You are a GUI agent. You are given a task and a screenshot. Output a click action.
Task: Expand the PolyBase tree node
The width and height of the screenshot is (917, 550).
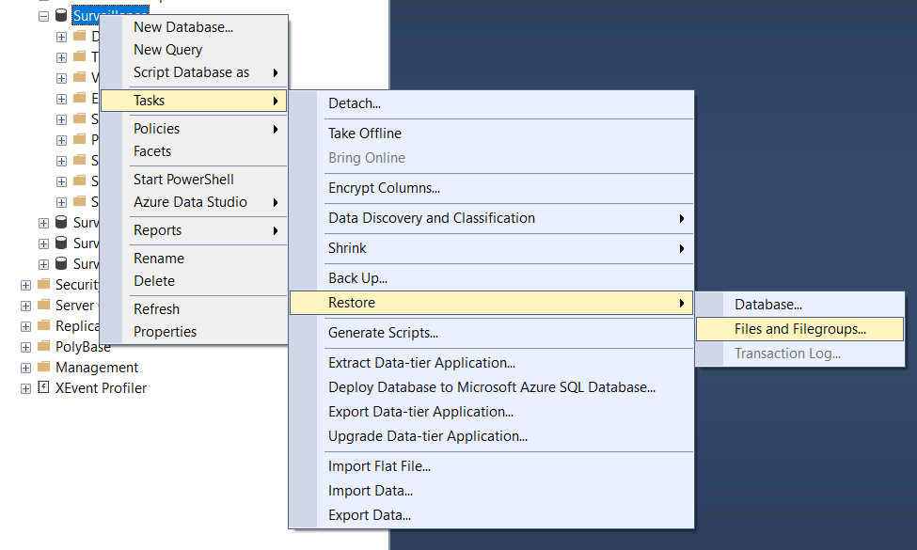coord(24,346)
